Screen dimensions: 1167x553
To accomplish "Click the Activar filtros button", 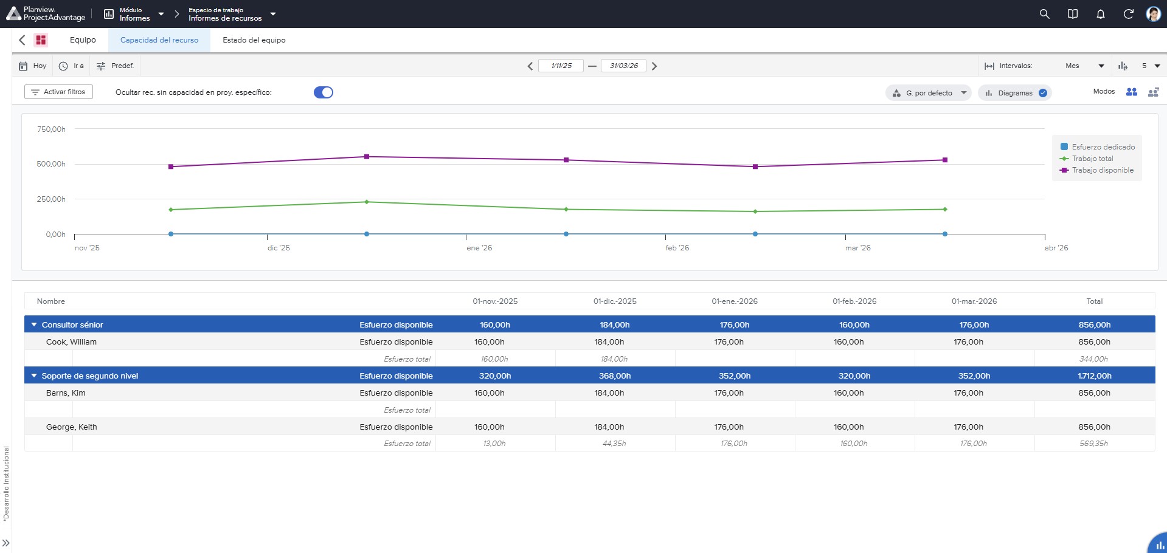I will [58, 92].
